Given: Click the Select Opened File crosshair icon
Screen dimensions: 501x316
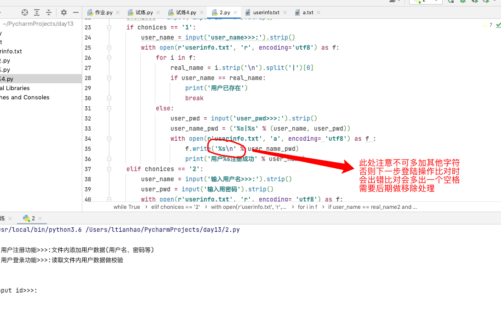Looking at the screenshot, I should click(25, 12).
